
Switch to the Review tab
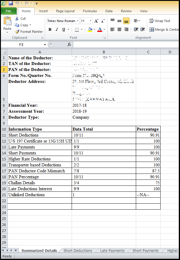[126, 11]
